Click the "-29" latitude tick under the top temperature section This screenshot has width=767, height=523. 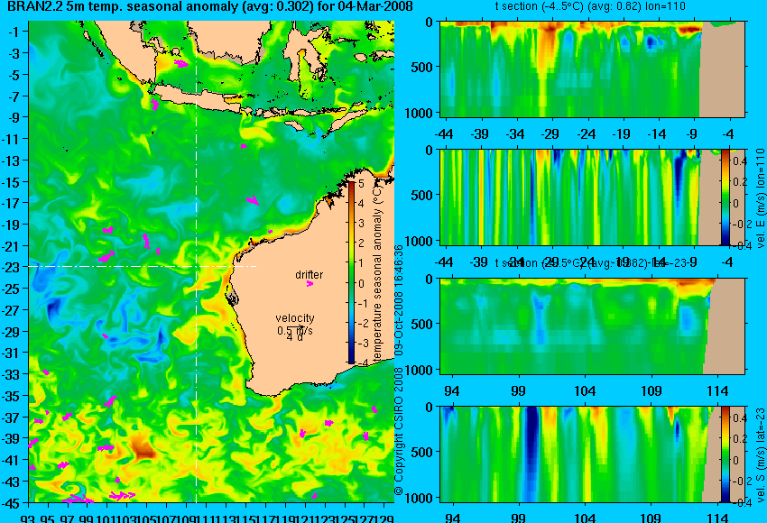[x=550, y=134]
